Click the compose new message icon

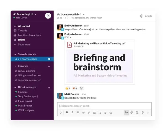[x=48, y=16]
